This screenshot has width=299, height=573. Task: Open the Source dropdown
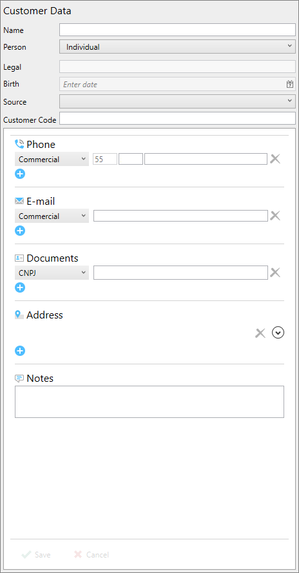click(x=177, y=101)
